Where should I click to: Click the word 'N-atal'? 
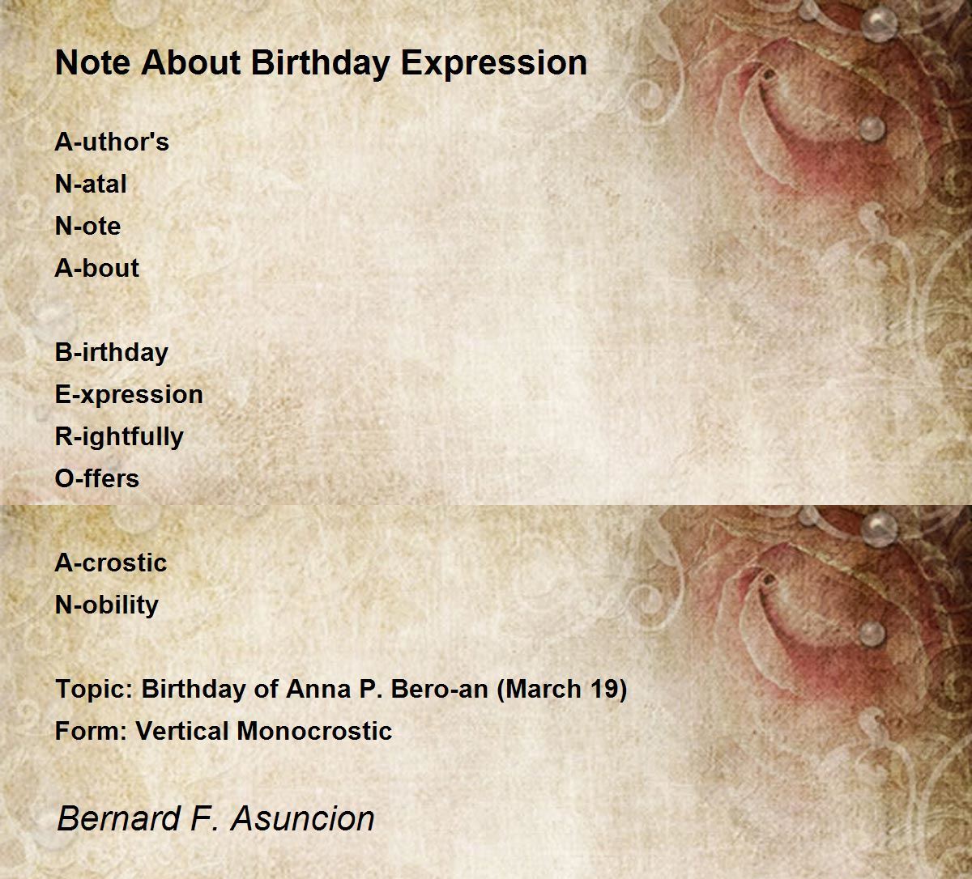coord(91,184)
